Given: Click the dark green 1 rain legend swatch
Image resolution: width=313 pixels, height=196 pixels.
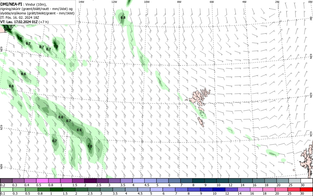Looking at the screenshot, I should click(x=56, y=189).
